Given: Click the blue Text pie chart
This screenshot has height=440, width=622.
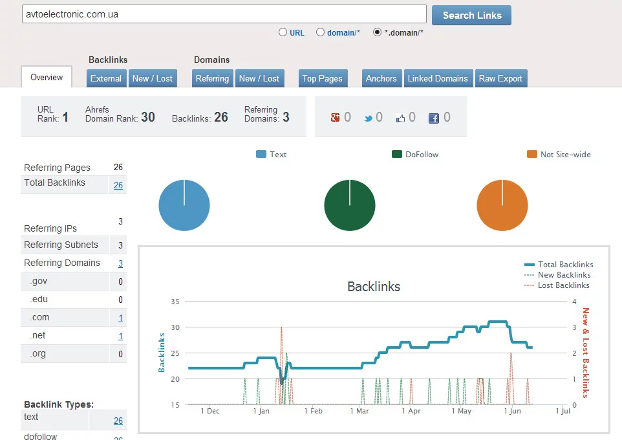Looking at the screenshot, I should tap(184, 206).
